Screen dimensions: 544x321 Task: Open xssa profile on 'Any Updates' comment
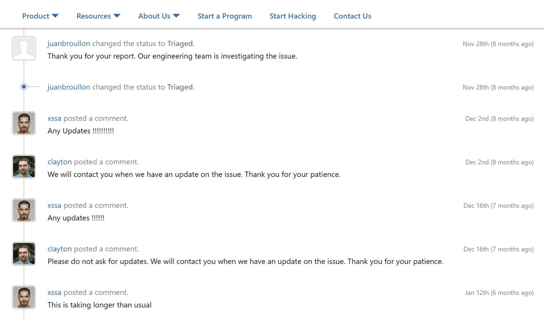click(x=54, y=118)
